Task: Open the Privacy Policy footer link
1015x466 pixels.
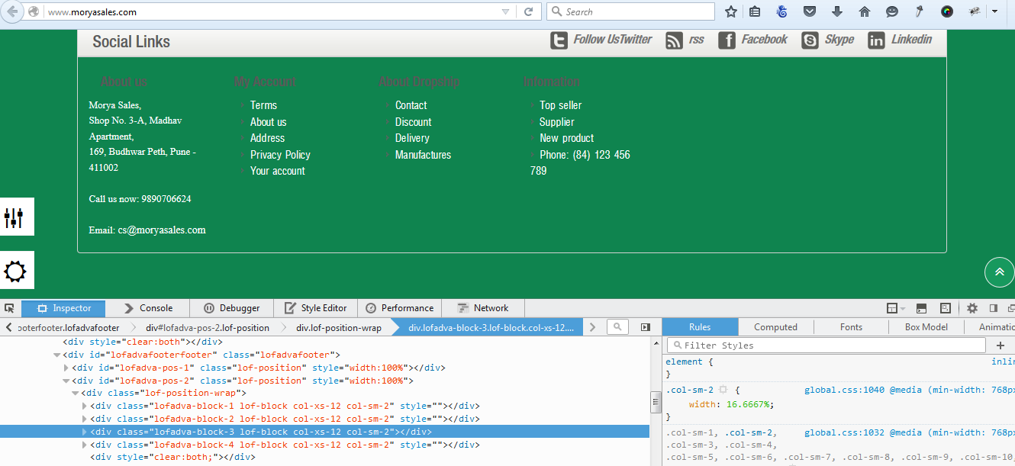Action: [x=280, y=155]
